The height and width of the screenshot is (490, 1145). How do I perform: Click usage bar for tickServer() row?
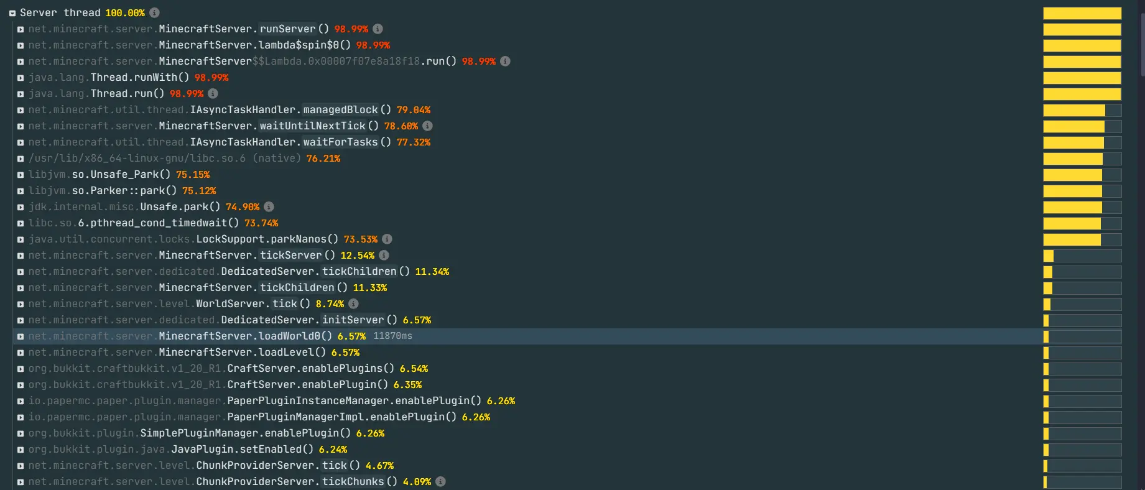(1082, 256)
